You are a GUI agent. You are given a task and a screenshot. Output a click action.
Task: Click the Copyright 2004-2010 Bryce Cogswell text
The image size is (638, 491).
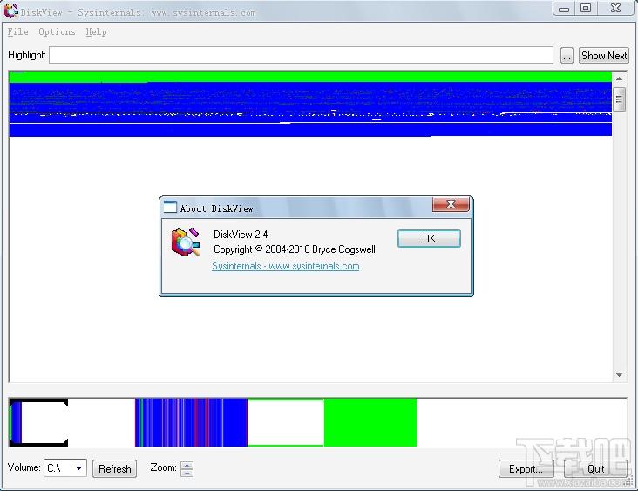pos(295,249)
